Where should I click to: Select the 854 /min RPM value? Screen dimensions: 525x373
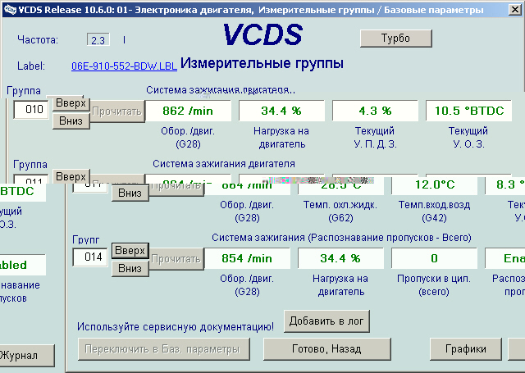pos(247,258)
